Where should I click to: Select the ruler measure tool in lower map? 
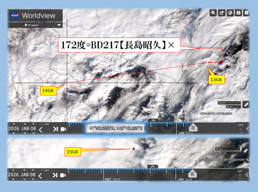pyautogui.click(x=246, y=151)
